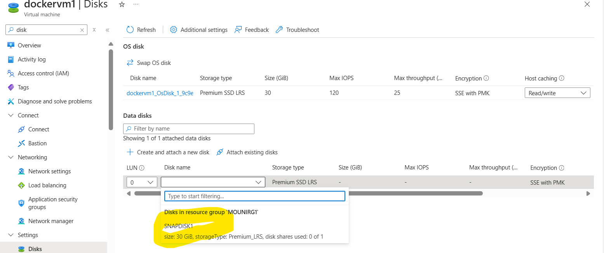Viewport: 604px width, 253px height.
Task: Close the Disks blade with X
Action: 587,4
